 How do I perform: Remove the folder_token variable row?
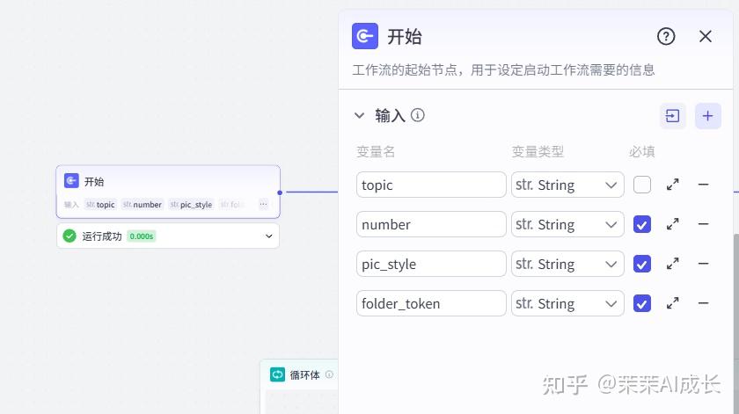tap(703, 303)
